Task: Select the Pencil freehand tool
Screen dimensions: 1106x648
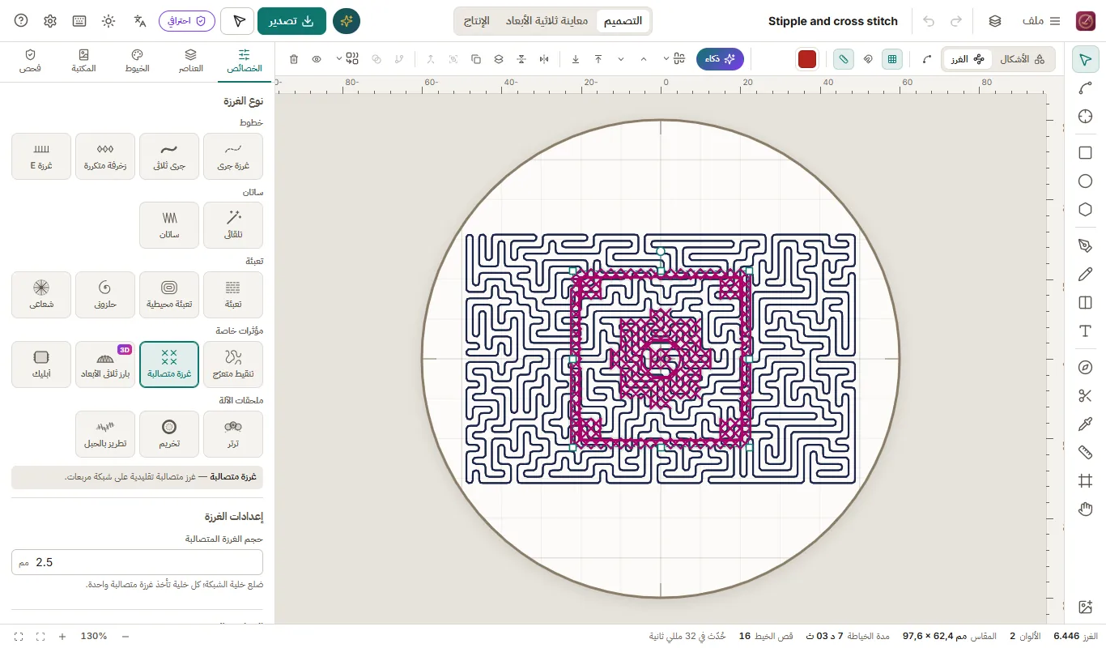Action: pyautogui.click(x=1086, y=274)
